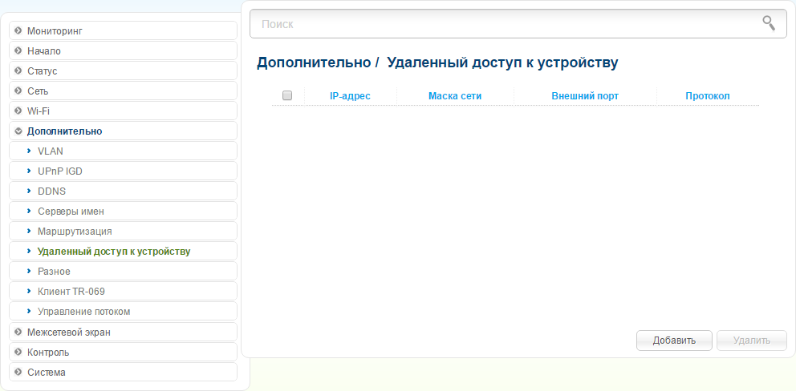Click the arrow icon beside Система

(x=18, y=372)
